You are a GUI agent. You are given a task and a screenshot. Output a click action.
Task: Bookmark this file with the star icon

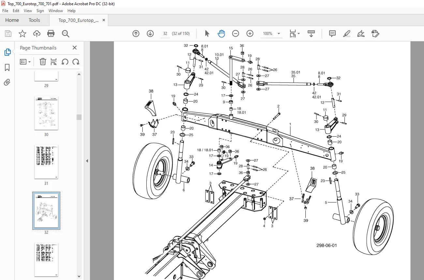(22, 34)
